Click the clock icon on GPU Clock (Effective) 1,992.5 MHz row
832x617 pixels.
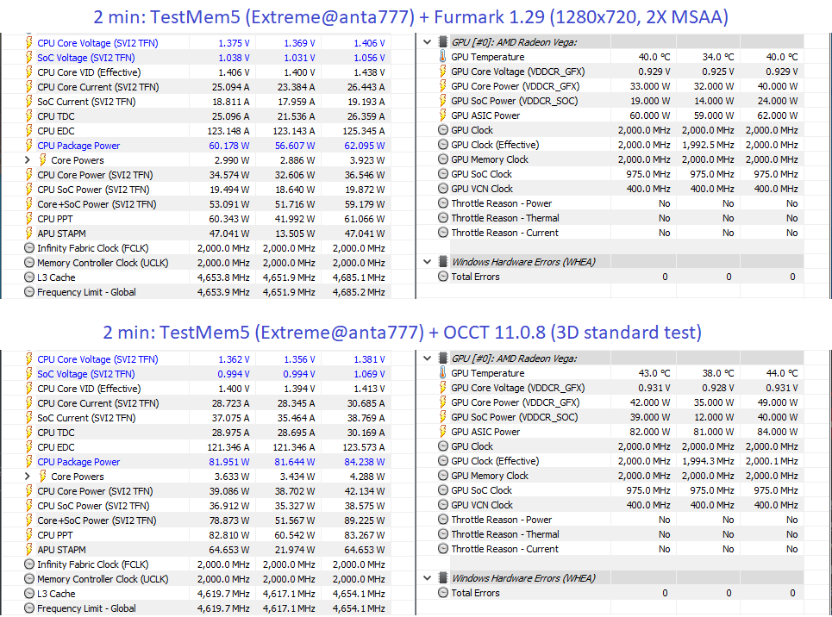tap(443, 144)
